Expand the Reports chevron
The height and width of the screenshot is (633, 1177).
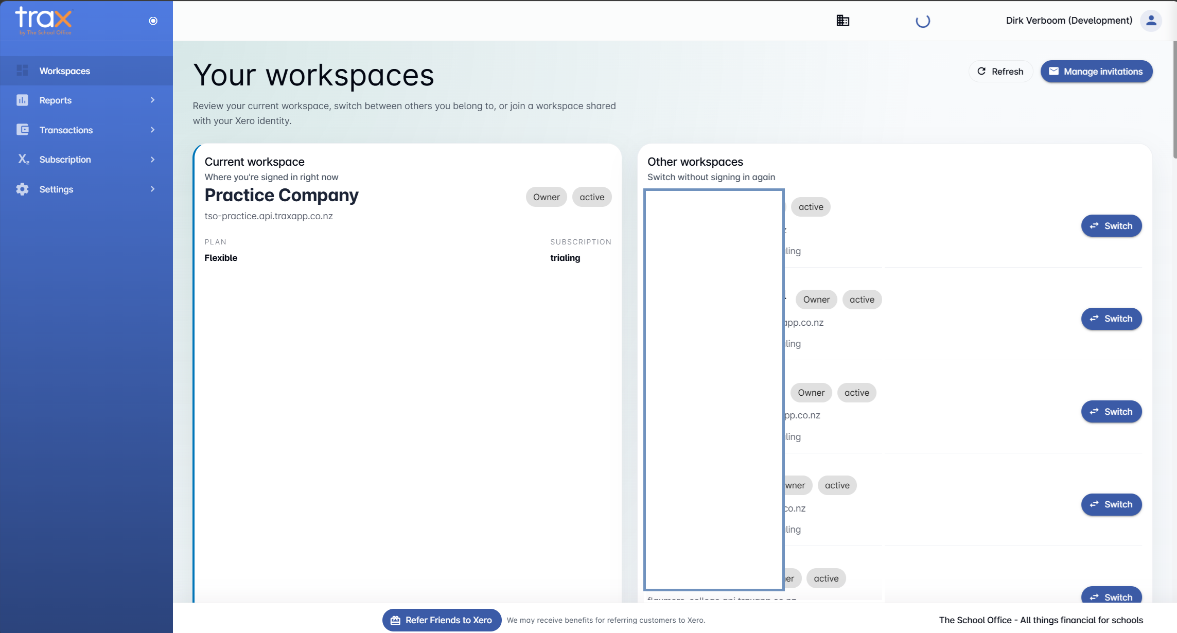pyautogui.click(x=152, y=100)
